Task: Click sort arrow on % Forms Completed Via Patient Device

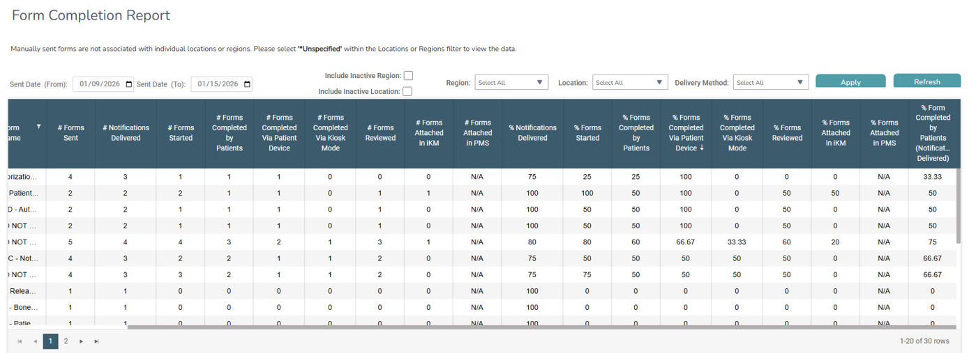Action: (702, 148)
